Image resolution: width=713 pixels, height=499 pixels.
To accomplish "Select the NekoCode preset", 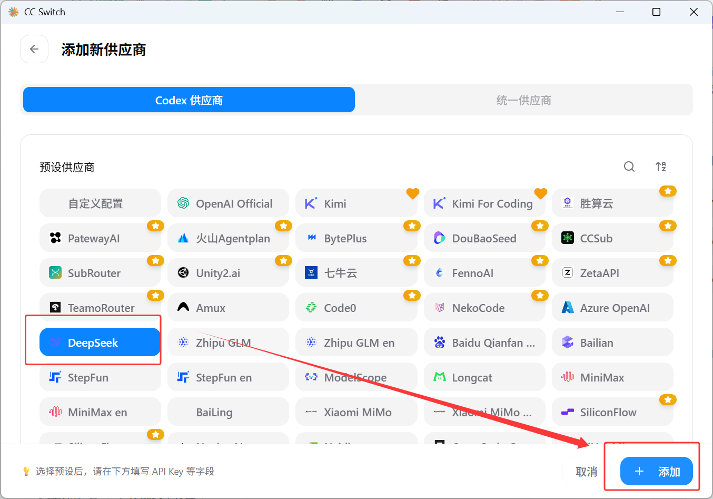I will [x=484, y=308].
